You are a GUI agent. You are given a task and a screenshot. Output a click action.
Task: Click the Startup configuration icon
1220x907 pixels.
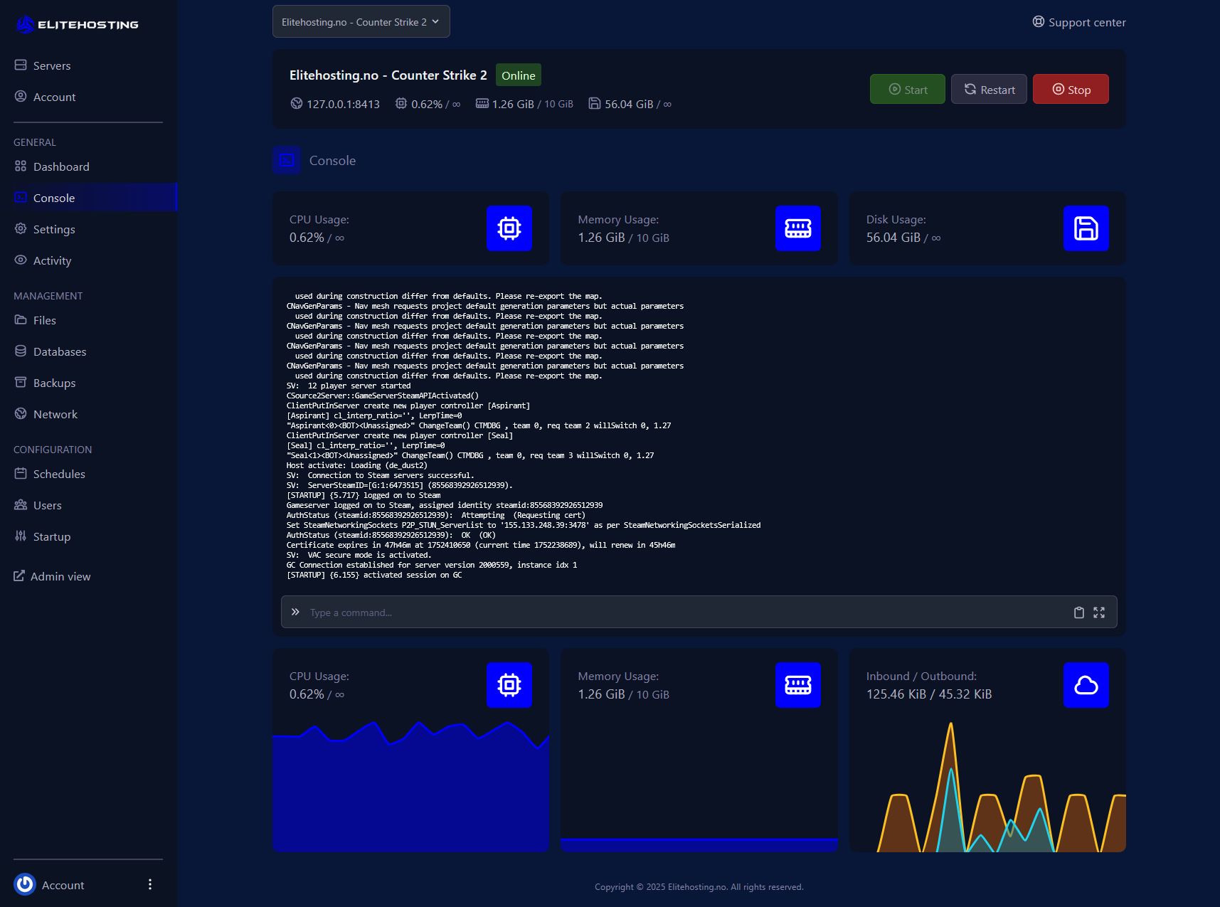tap(21, 536)
